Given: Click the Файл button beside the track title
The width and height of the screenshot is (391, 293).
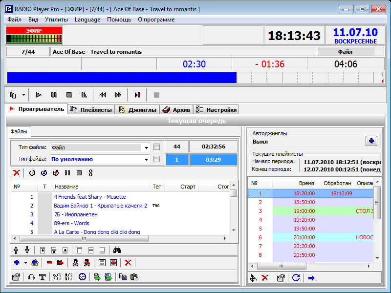Looking at the screenshot, I should click(345, 52).
